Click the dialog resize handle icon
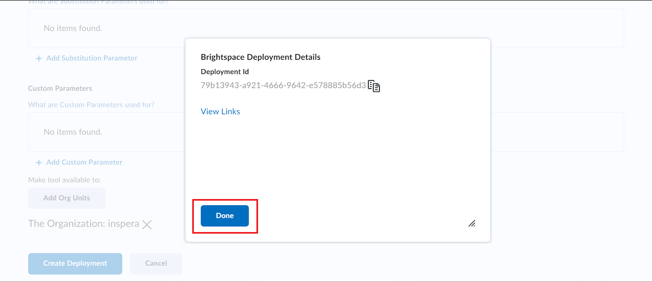 pyautogui.click(x=472, y=223)
